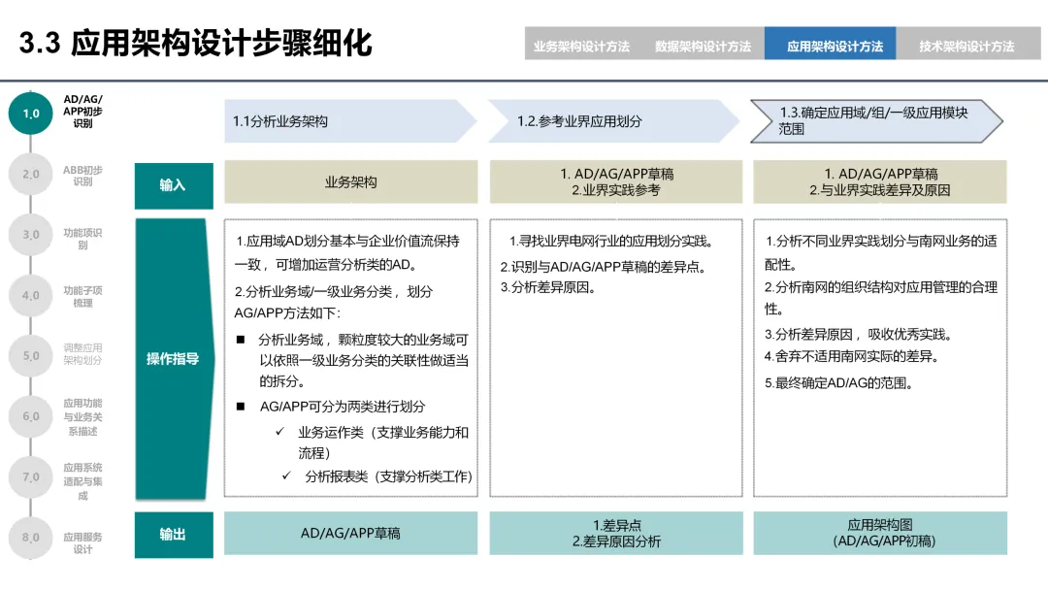Click the ABB初步识别 step label
Viewport: 1048px width, 590px height.
point(82,176)
